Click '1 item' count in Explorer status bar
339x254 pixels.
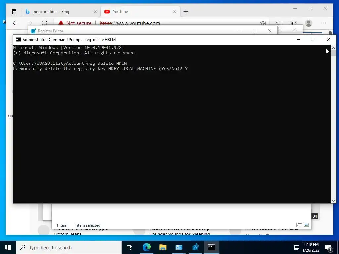pos(62,225)
